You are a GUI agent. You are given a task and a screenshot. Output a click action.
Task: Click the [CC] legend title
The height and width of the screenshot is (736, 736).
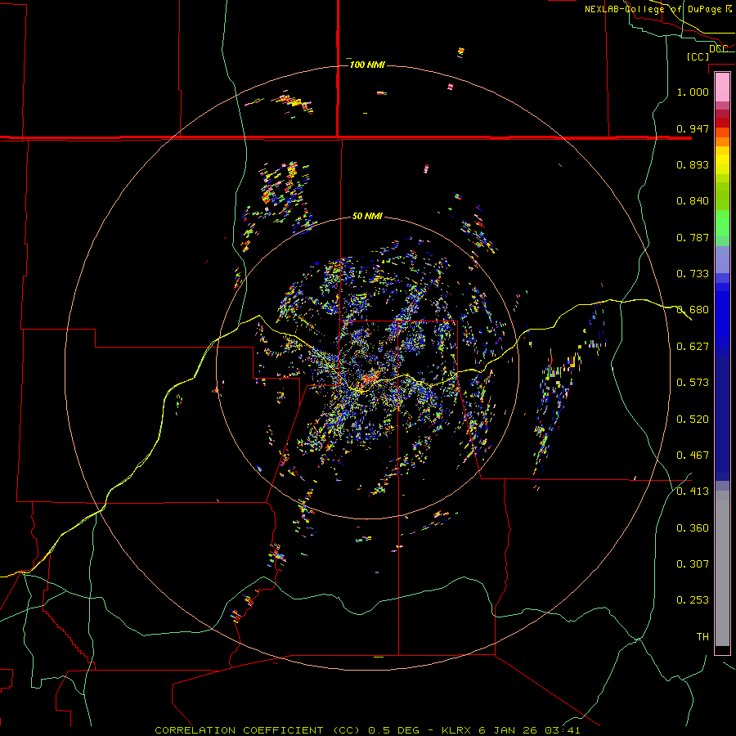pos(698,56)
